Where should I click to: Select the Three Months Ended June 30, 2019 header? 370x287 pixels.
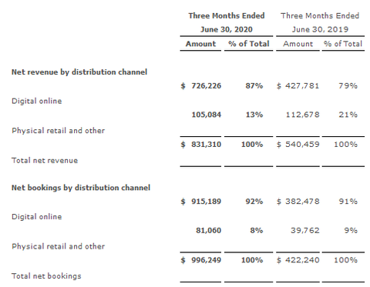(320, 22)
